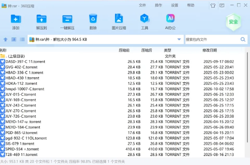Screen dimensions: 250x165
Task: Open the 图片压缩 image compression tool
Action: [119, 18]
